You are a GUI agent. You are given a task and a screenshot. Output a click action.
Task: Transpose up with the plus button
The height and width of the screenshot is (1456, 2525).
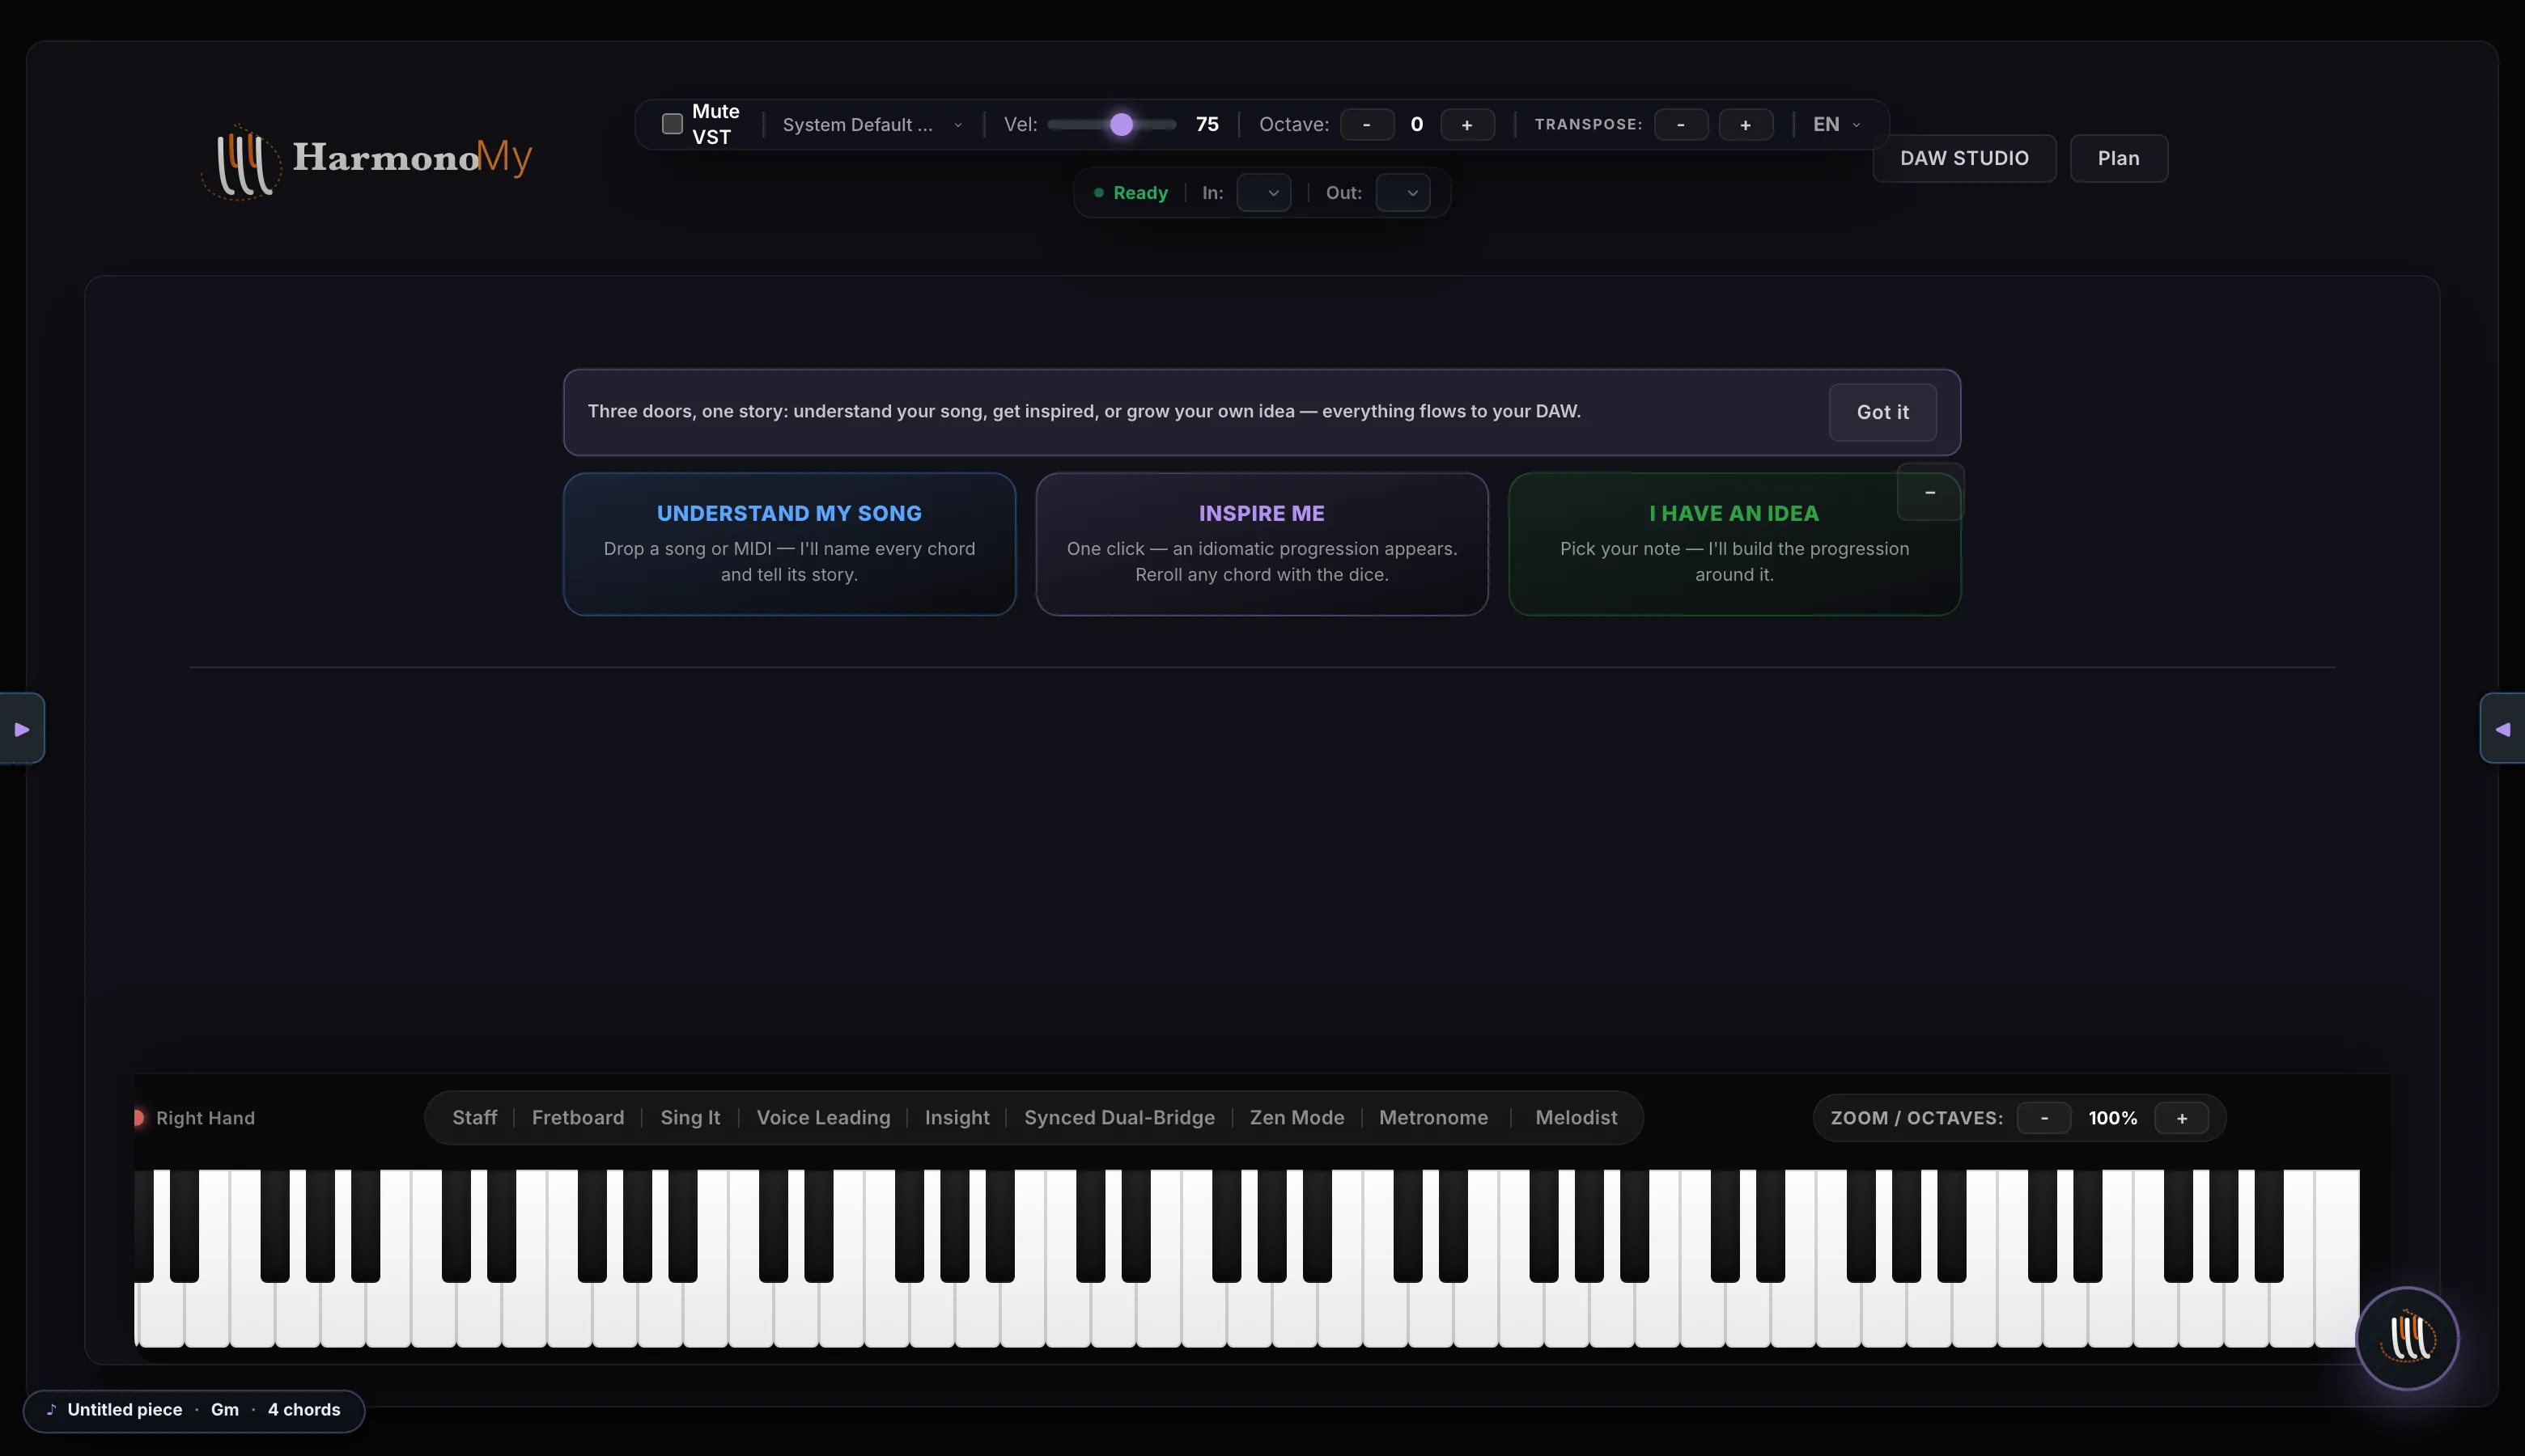(1746, 125)
